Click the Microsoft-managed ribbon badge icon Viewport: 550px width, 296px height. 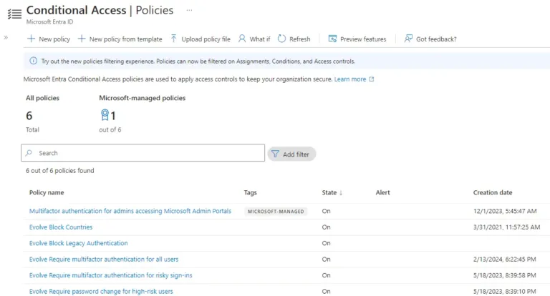coord(105,115)
